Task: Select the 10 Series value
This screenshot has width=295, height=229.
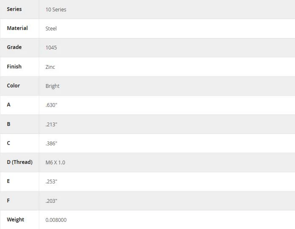Action: [56, 10]
